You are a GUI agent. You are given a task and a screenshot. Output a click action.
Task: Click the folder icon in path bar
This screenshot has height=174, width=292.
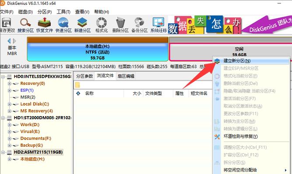[78, 85]
